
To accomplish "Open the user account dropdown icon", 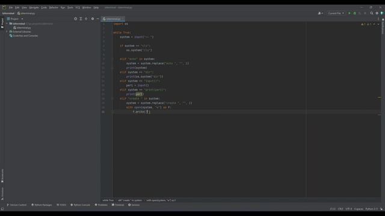I will click(321, 13).
